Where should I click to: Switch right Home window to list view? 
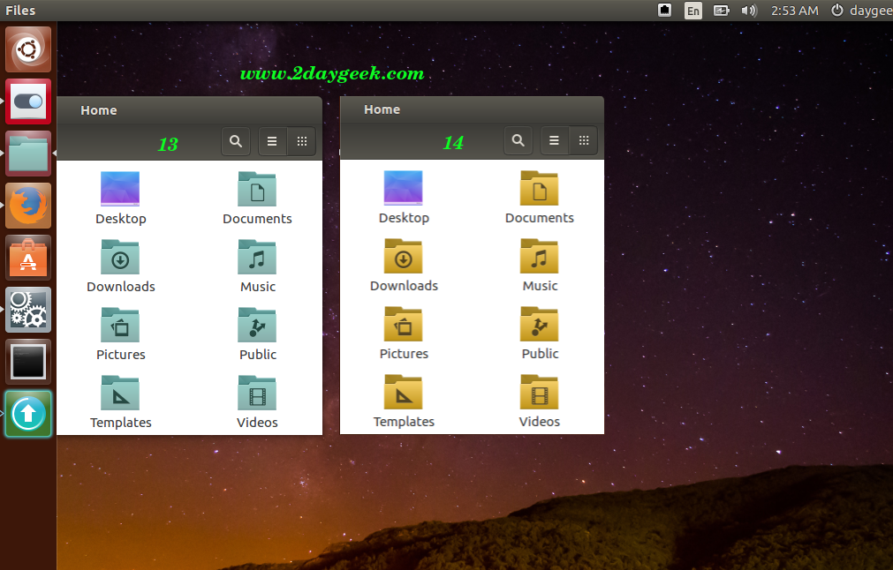(554, 140)
